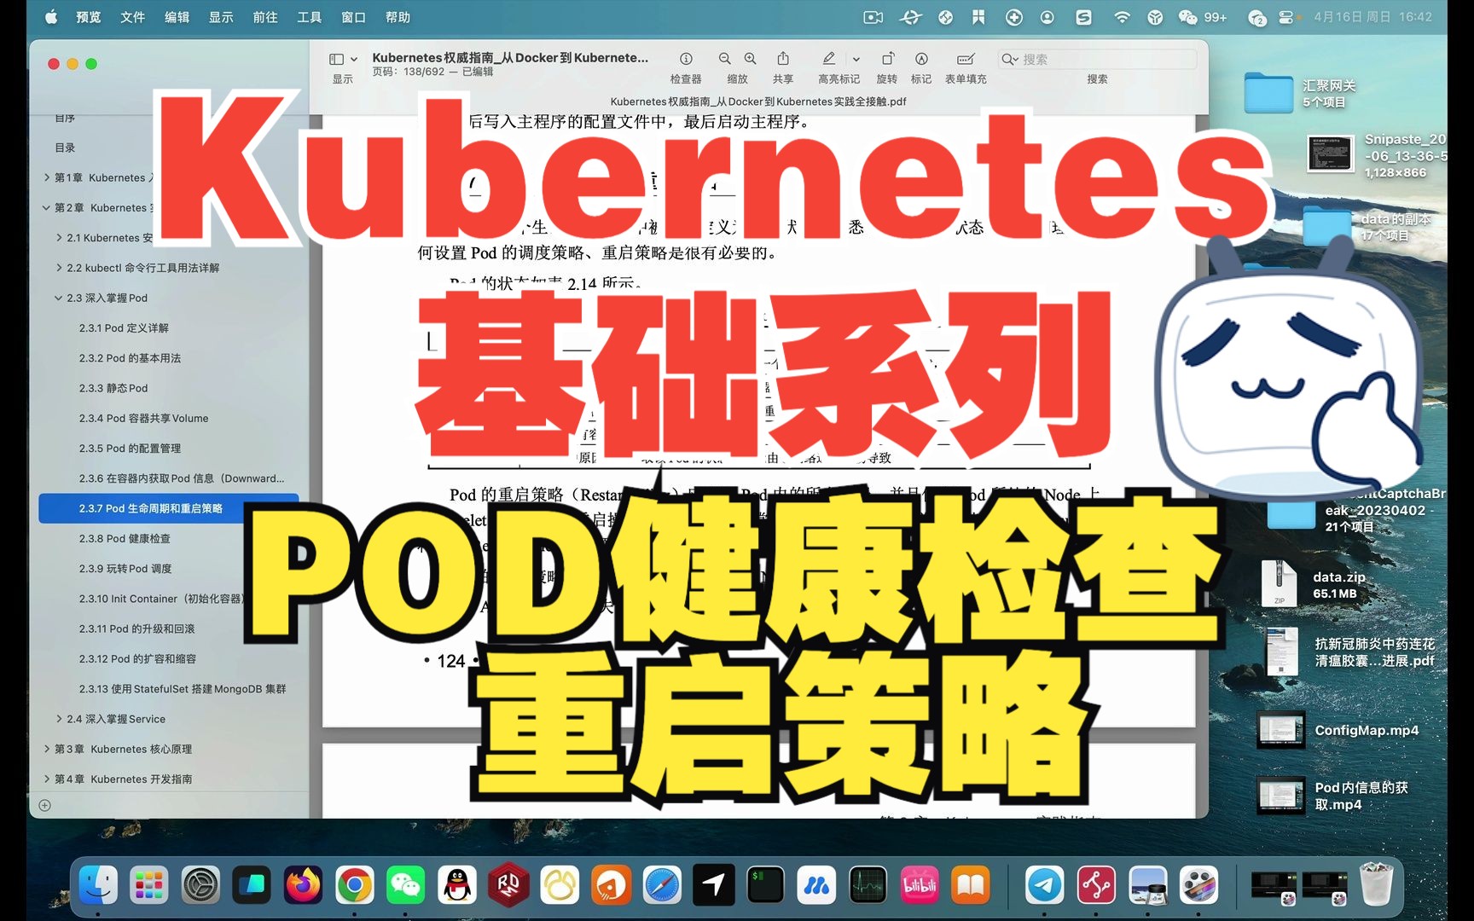Screen dimensions: 1474x921
Task: Collapse section 2.3 深入掌握 Pod
Action: point(59,298)
